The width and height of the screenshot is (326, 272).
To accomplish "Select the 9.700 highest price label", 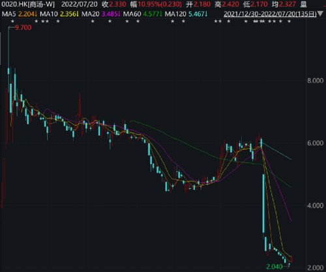I will 23,27.
